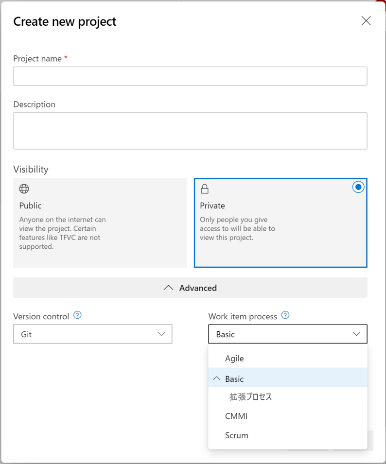Image resolution: width=386 pixels, height=464 pixels.
Task: Open help for Version control
Action: (x=77, y=315)
